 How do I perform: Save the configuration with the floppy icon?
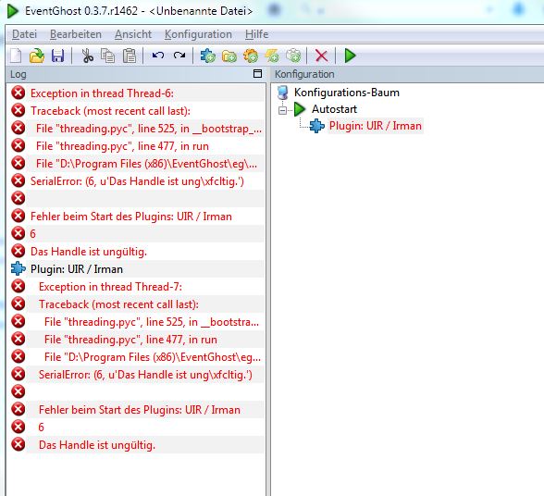58,56
